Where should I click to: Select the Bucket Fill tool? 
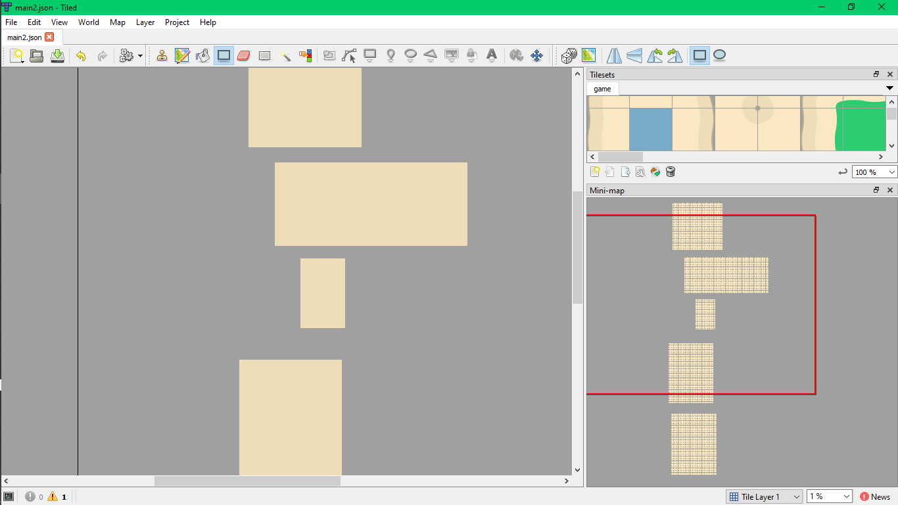pos(202,56)
